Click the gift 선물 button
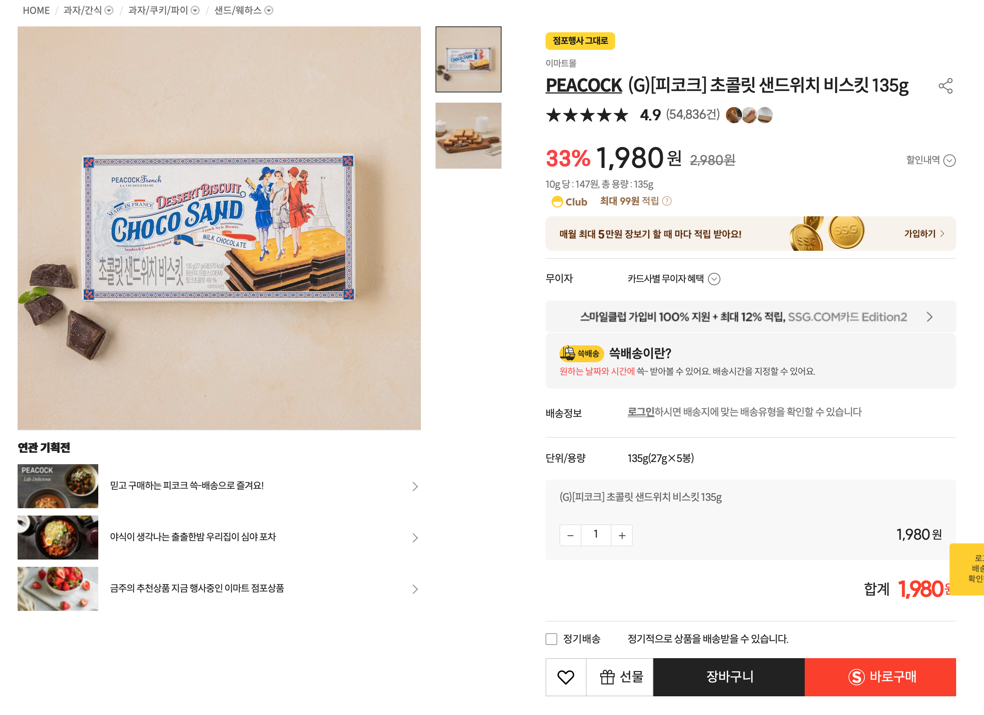The height and width of the screenshot is (715, 984). click(x=620, y=677)
